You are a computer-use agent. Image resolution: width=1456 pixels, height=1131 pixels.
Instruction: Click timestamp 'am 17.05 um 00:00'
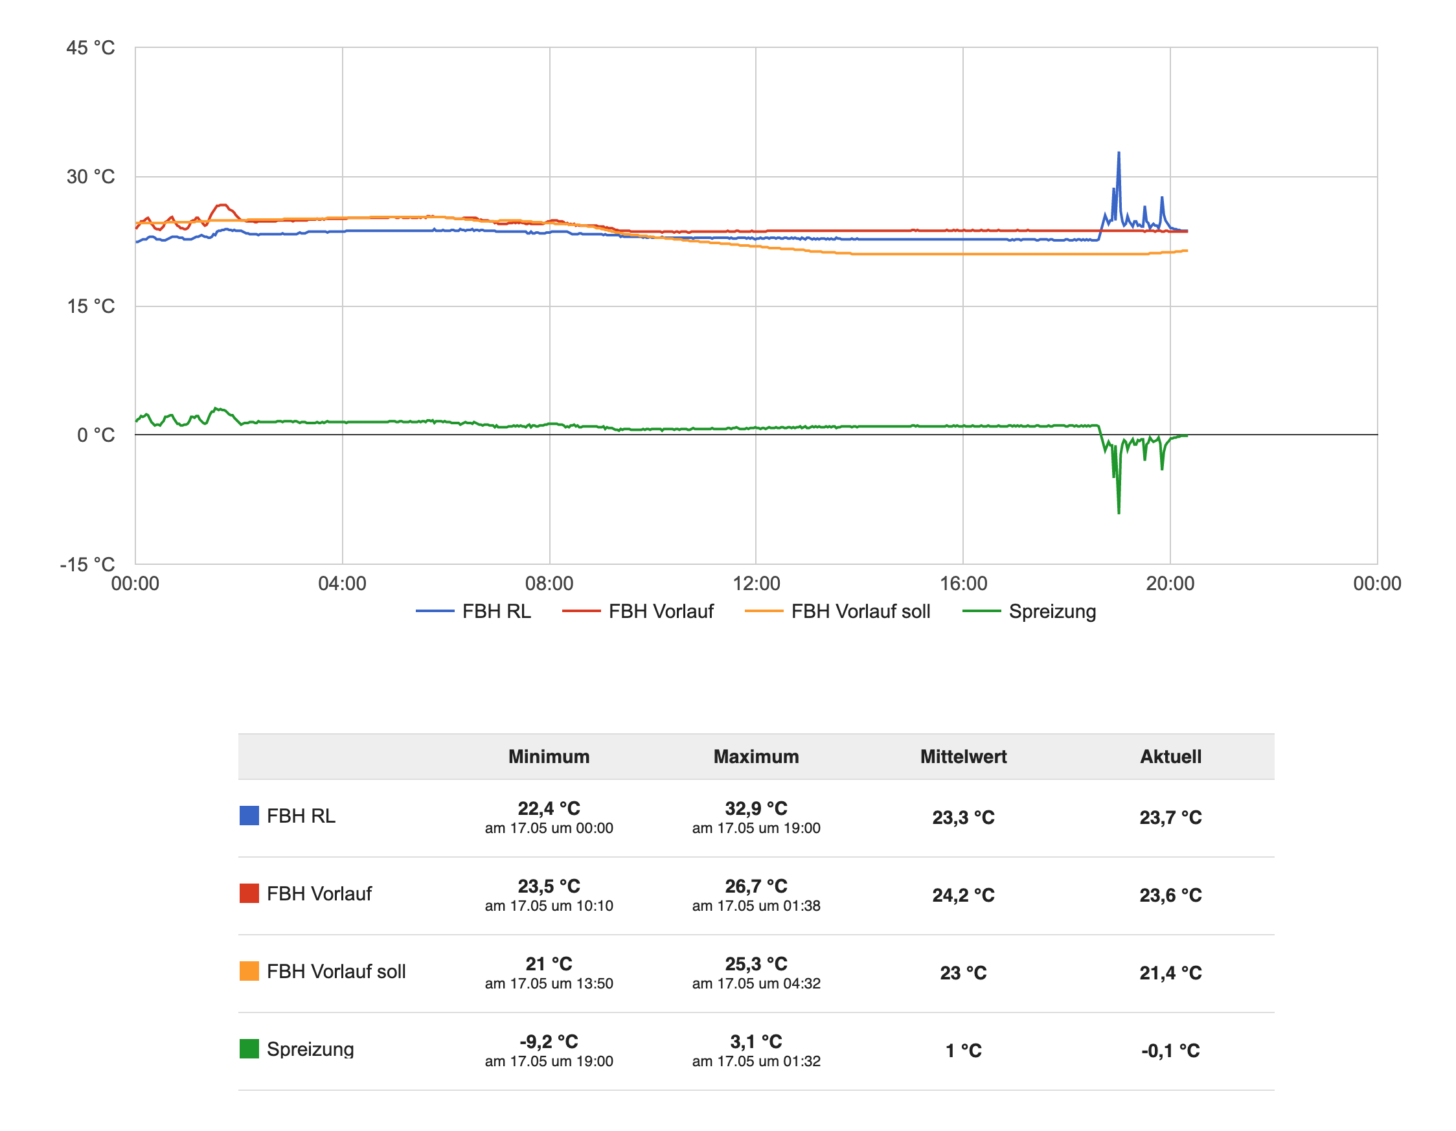click(549, 828)
